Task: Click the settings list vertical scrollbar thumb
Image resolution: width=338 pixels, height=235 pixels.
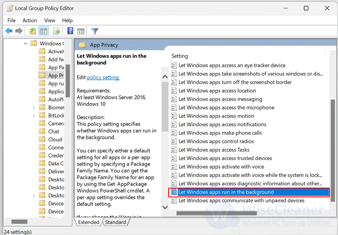Action: coord(333,150)
